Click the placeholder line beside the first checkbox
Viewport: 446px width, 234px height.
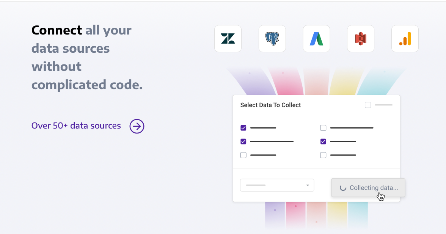point(263,128)
